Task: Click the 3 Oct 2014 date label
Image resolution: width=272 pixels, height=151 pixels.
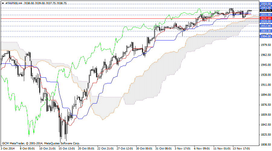Action: tap(8, 149)
